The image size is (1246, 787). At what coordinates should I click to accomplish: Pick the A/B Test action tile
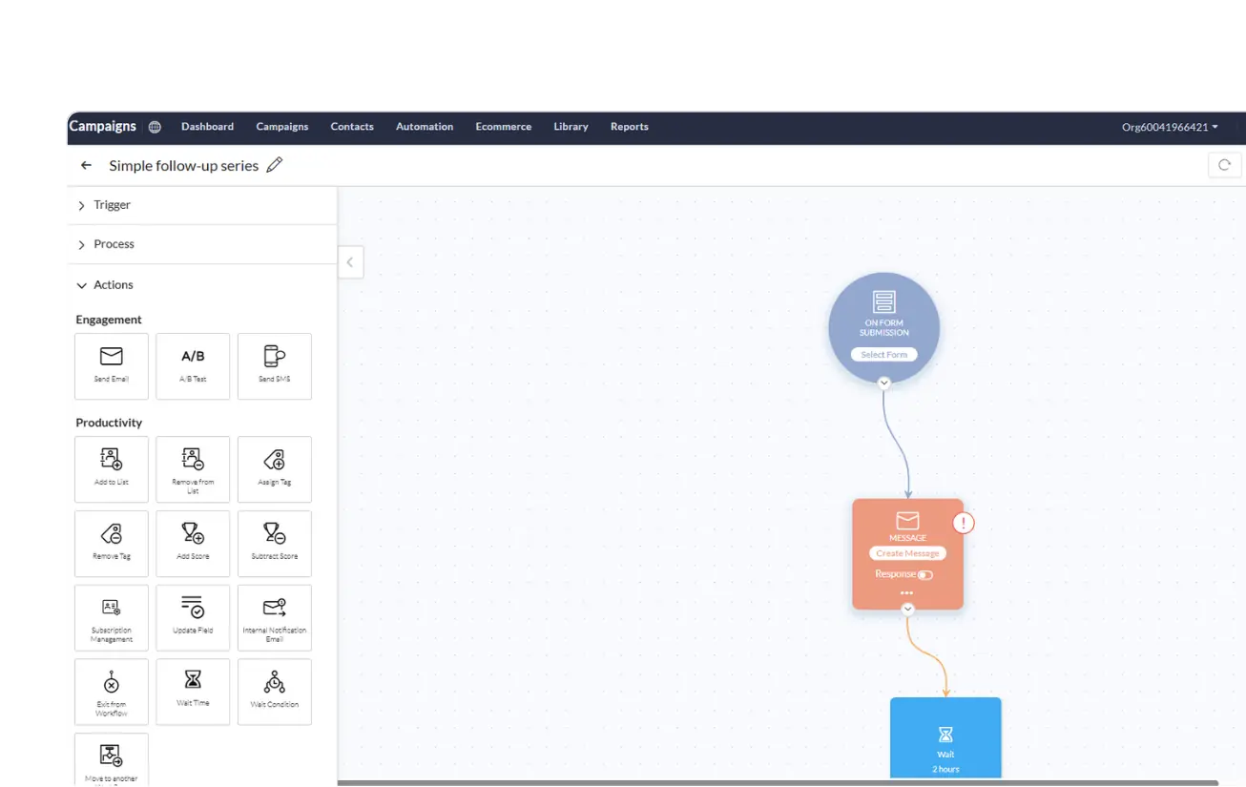193,365
